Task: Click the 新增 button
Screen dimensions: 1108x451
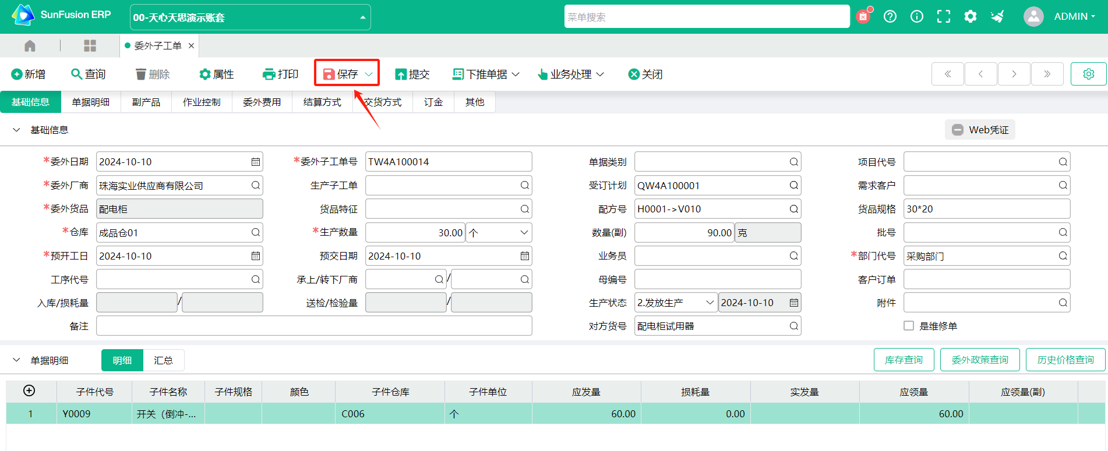Action: point(29,74)
